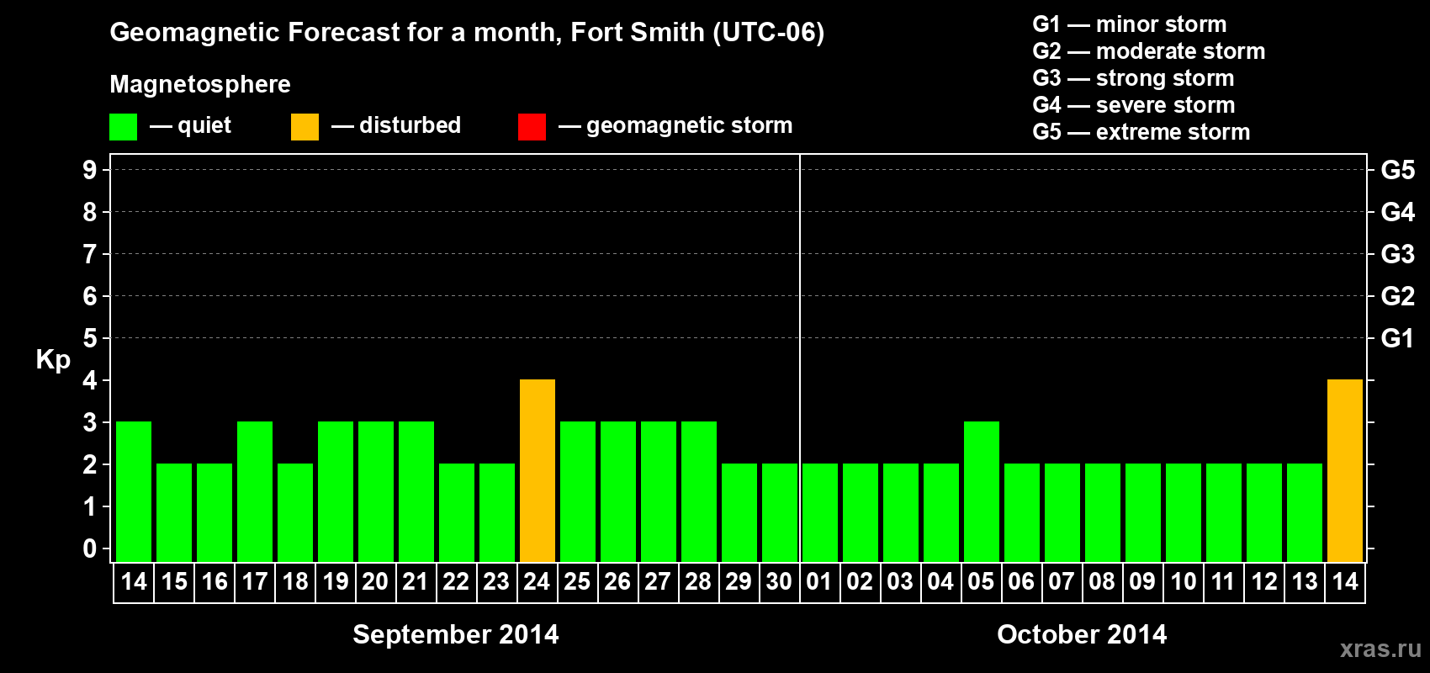Click the Kp axis value 7
The height and width of the screenshot is (673, 1430).
(x=90, y=254)
